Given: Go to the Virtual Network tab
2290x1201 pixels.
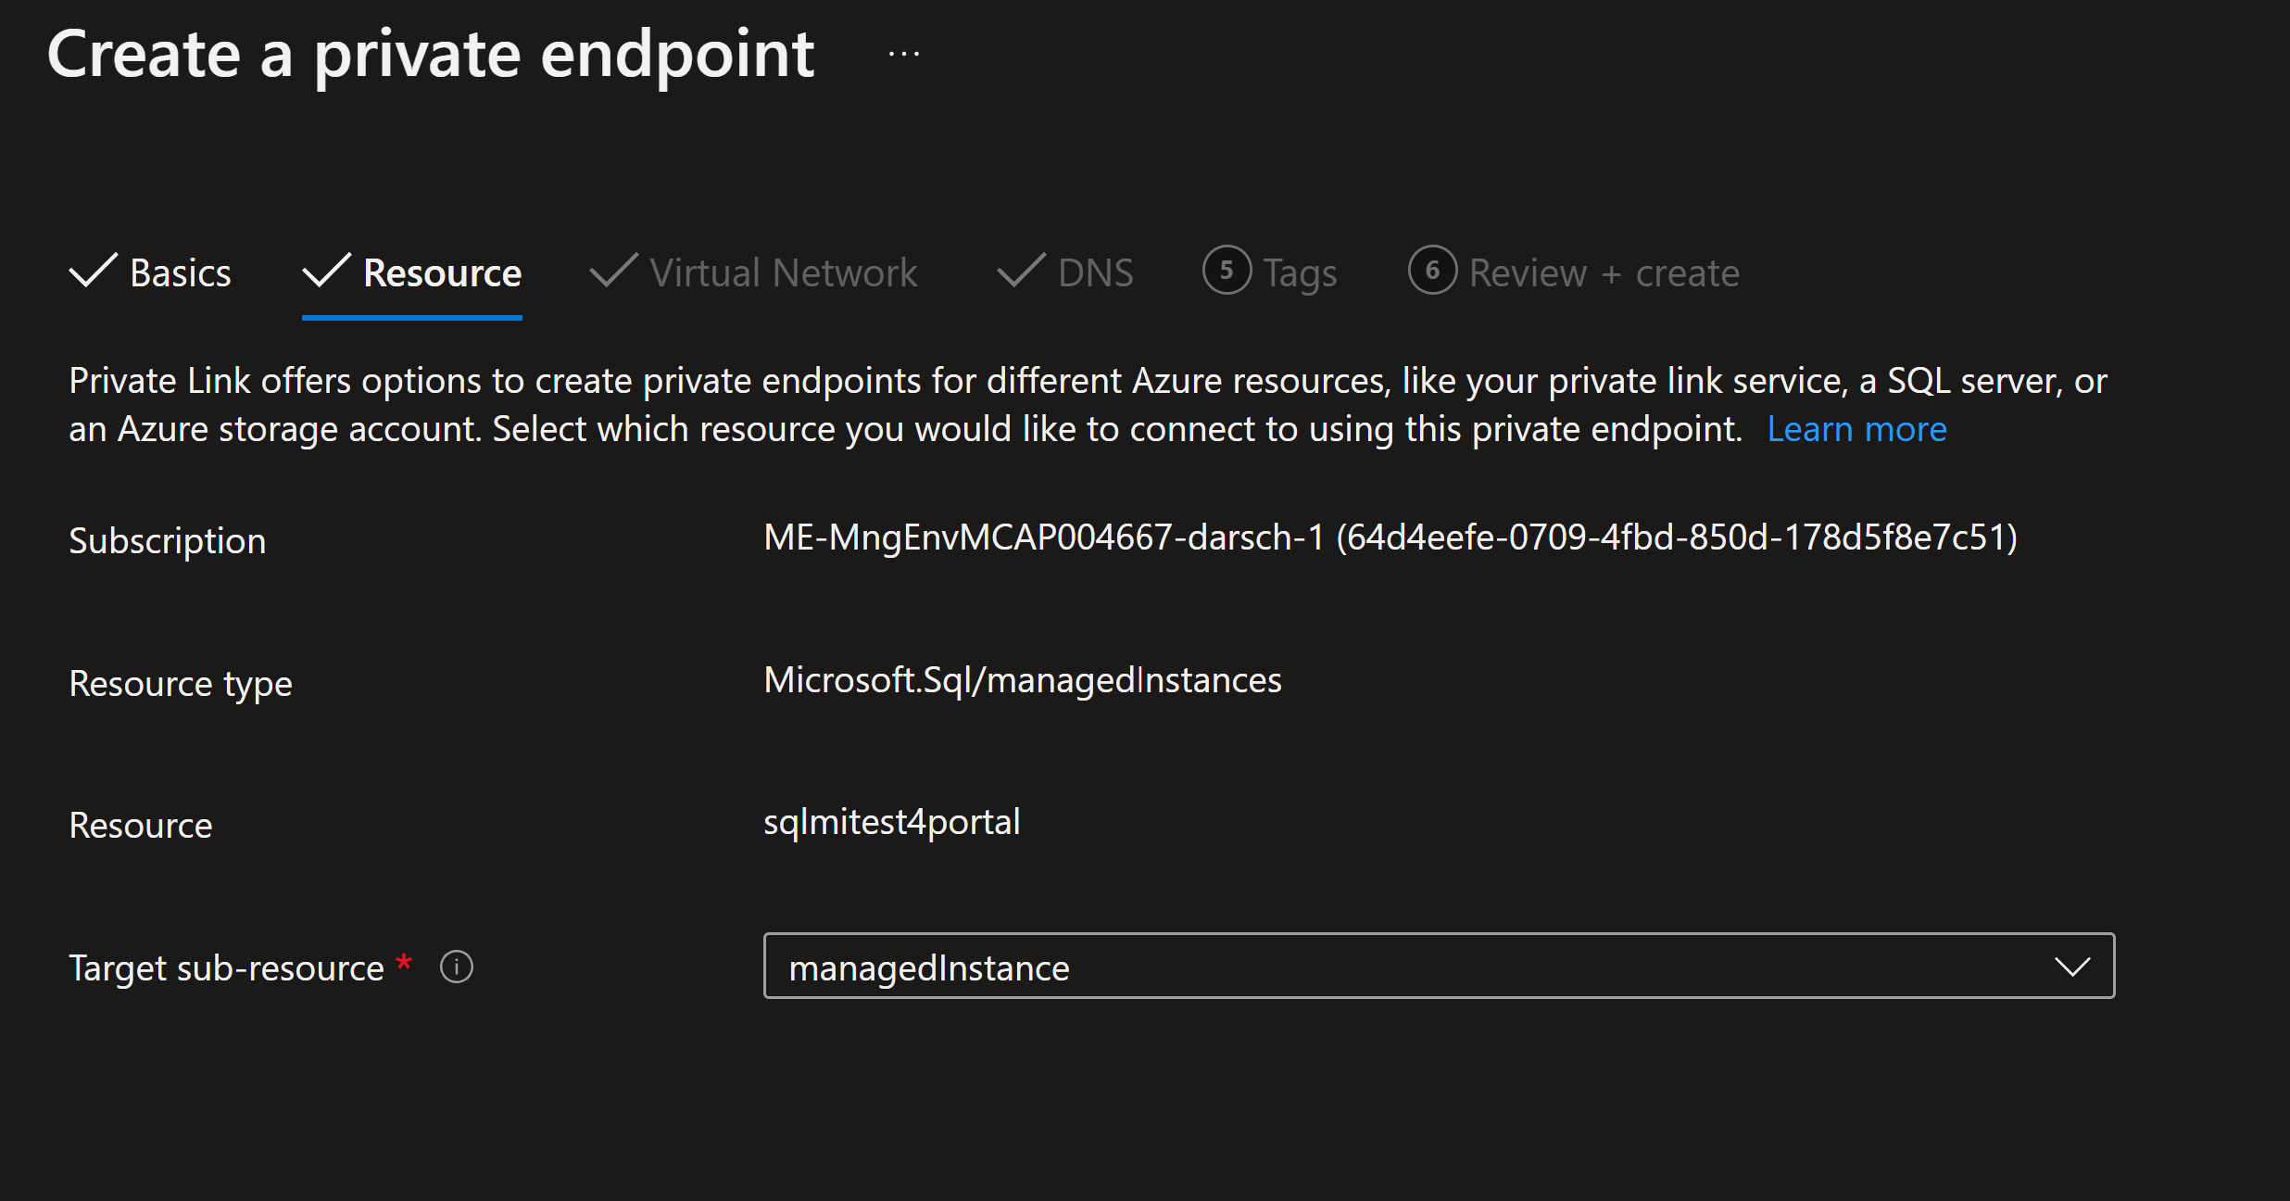Looking at the screenshot, I should [x=783, y=273].
